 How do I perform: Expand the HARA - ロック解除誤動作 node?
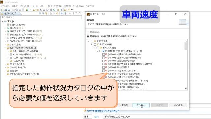point(8,58)
